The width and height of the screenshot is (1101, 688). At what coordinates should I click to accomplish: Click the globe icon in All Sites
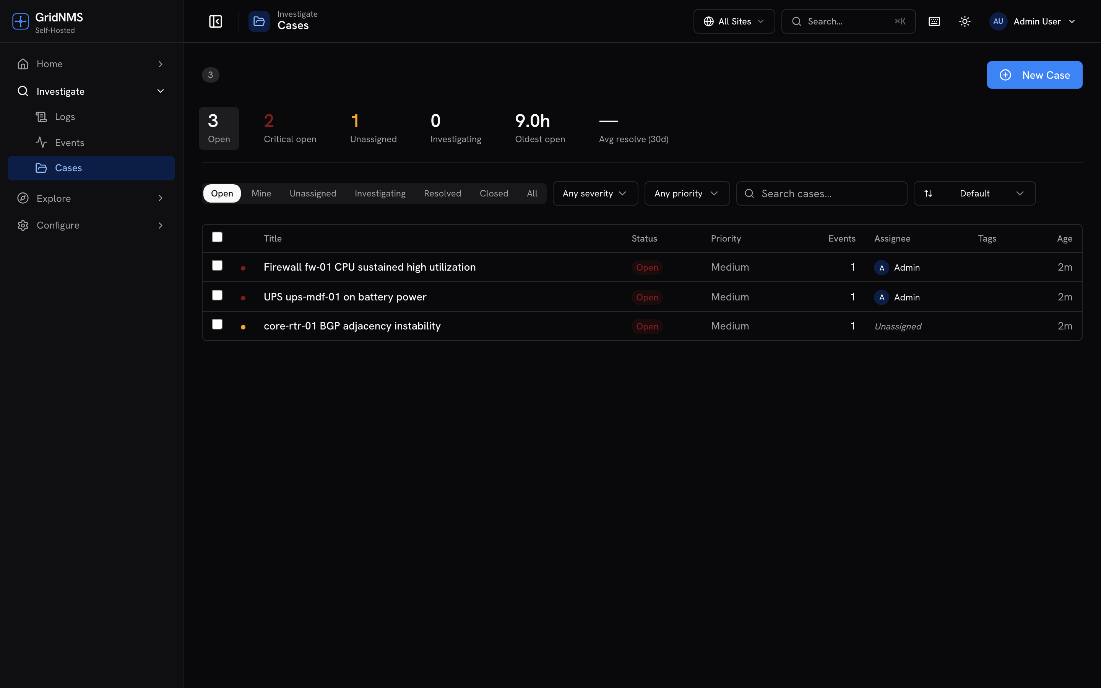tap(708, 21)
